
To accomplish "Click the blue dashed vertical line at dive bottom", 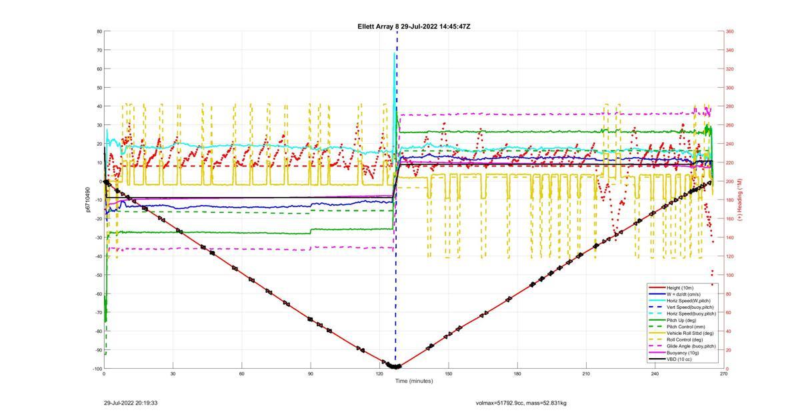I will 397,200.
